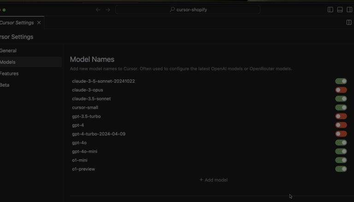Viewport: 354px width, 202px height.
Task: Toggle the primary sidebar layout icon
Action: (x=330, y=10)
